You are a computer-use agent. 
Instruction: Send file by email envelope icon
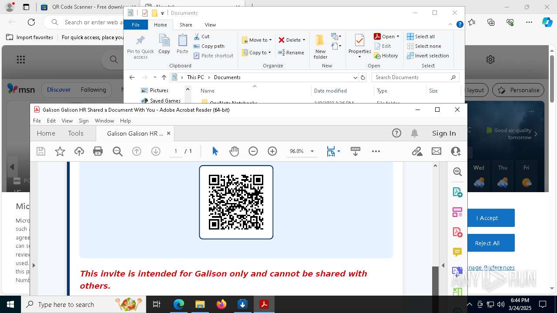pos(436,151)
